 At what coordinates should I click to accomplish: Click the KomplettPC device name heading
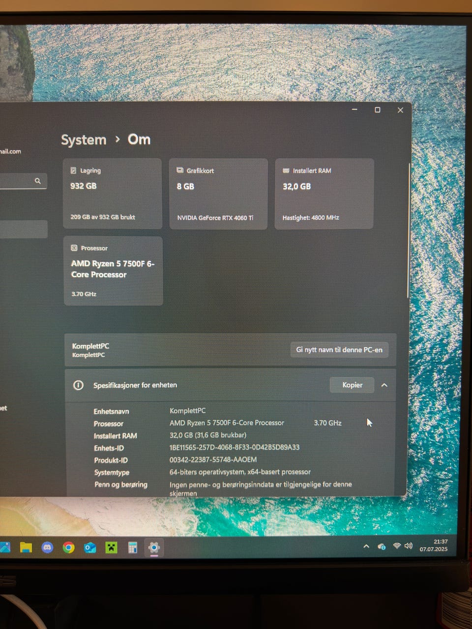tap(90, 346)
